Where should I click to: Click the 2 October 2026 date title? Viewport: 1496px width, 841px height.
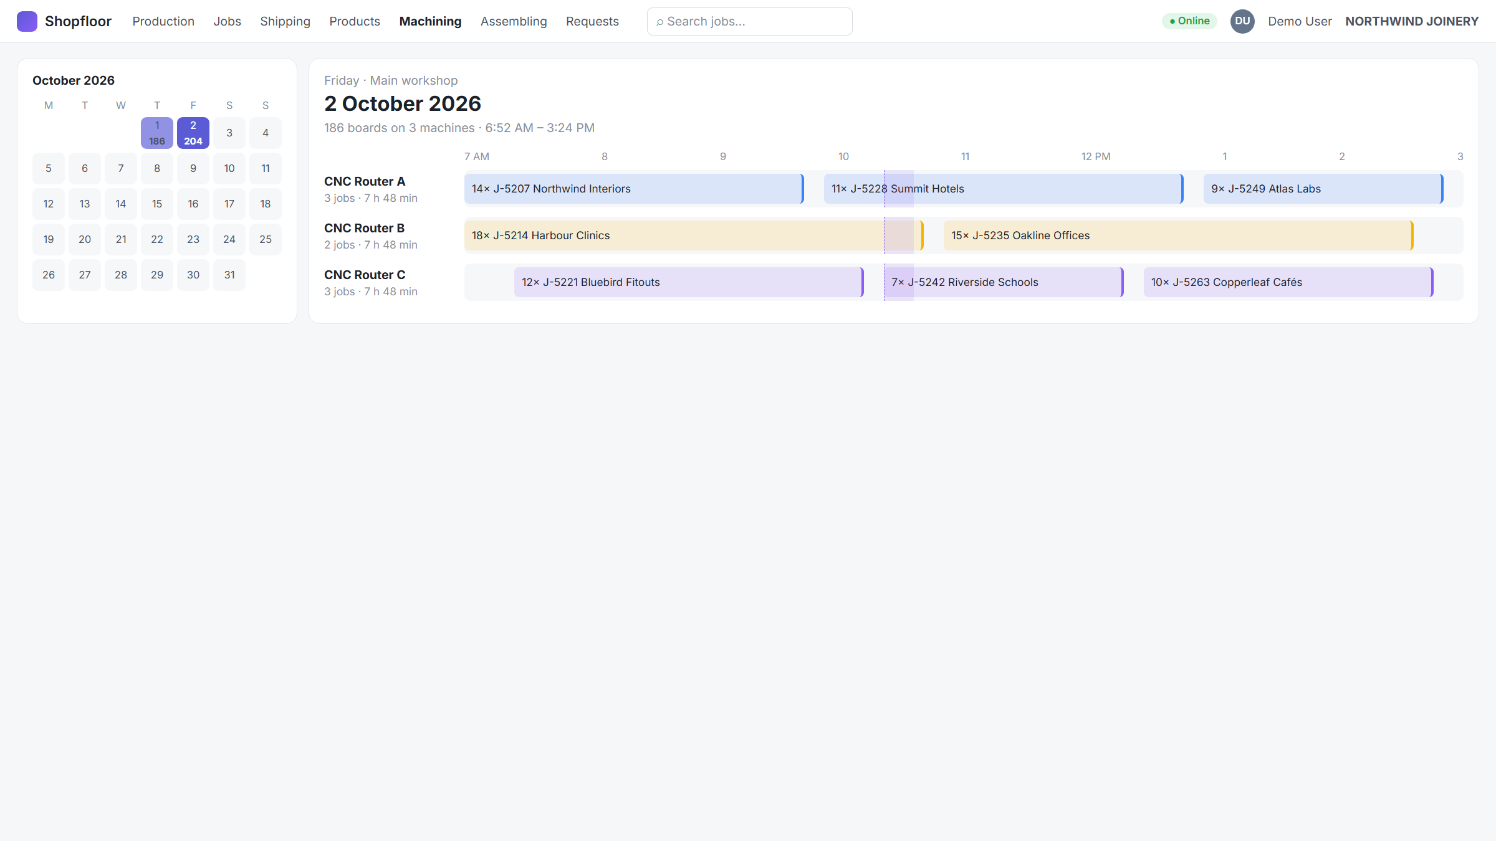[x=403, y=103]
